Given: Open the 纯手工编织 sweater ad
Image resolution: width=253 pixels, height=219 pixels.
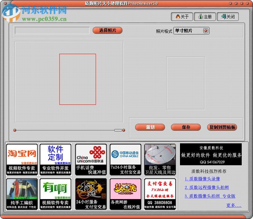Looking at the screenshot, I should coord(22,194).
